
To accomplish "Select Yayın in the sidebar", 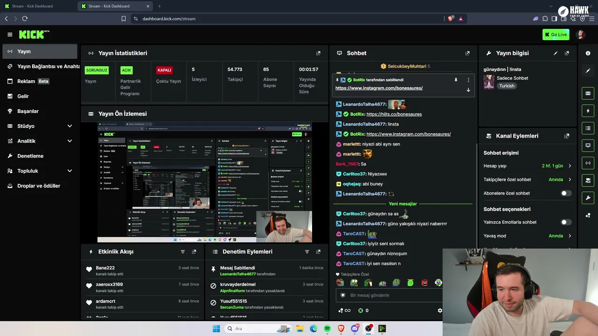I will pyautogui.click(x=39, y=51).
